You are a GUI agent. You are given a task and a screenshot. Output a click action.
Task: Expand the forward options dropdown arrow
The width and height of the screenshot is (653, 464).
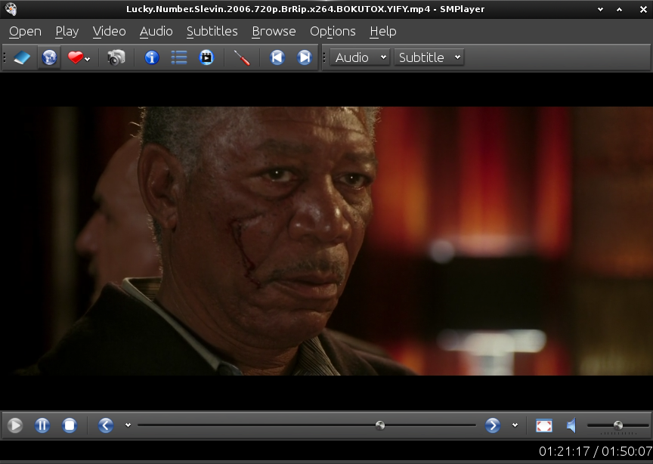pos(515,425)
